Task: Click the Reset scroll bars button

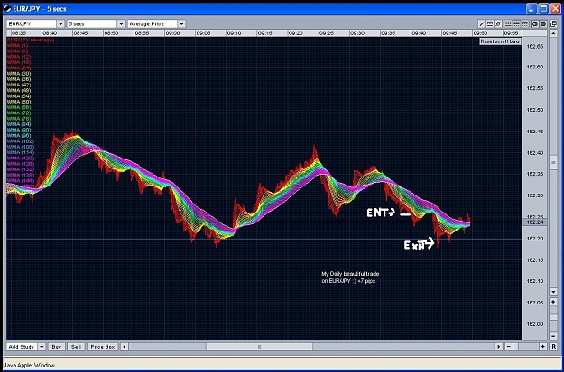Action: [500, 41]
